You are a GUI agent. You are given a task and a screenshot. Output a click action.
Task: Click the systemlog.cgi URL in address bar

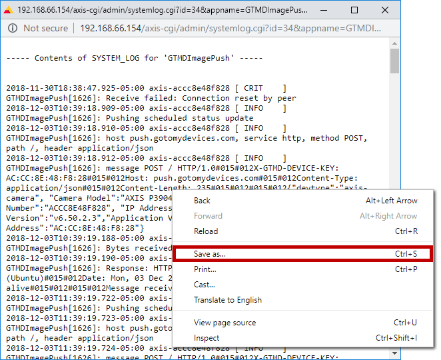pyautogui.click(x=230, y=29)
